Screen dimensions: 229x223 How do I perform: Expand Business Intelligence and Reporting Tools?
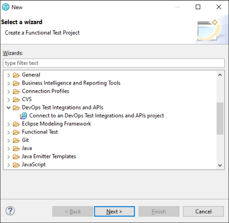pos(9,83)
